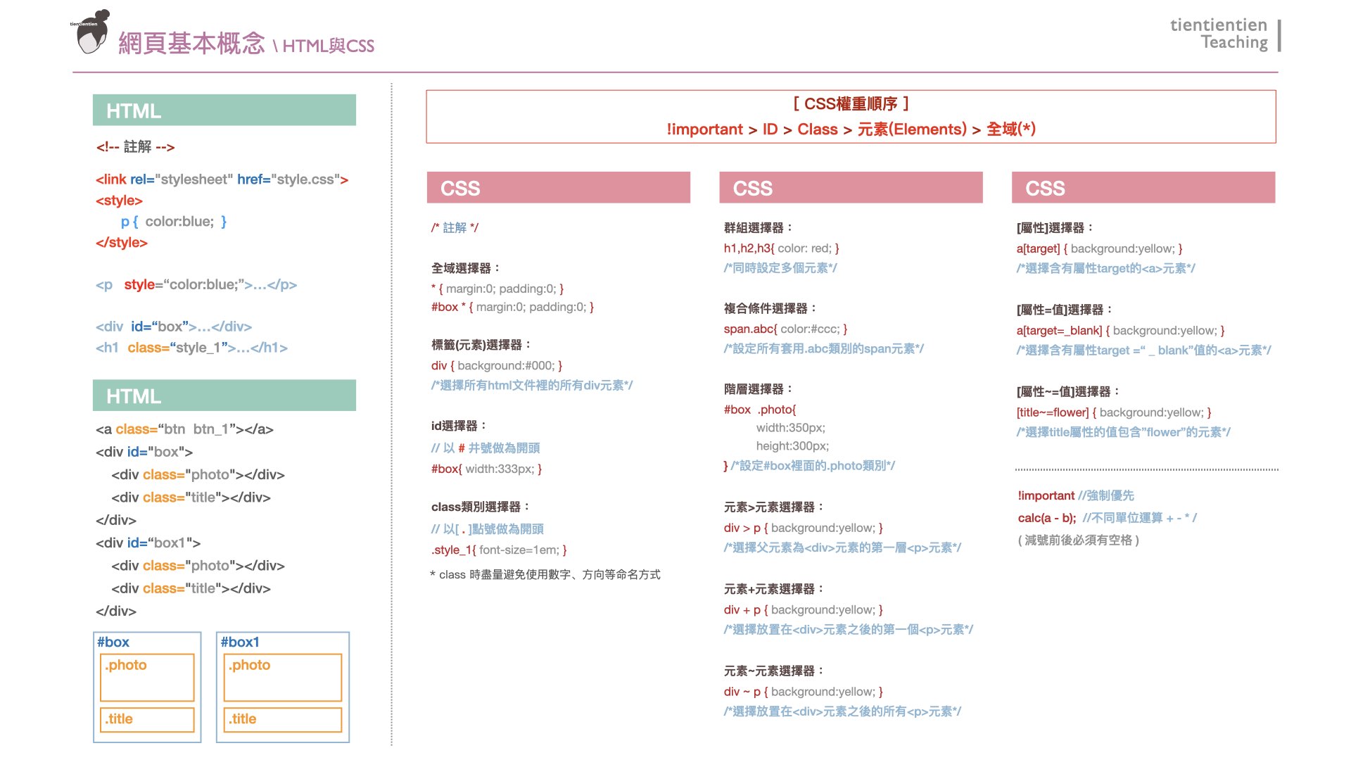Click the first green HTML header bar

click(224, 110)
